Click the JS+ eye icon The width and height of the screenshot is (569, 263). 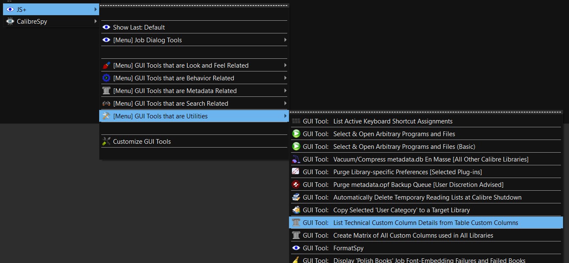pos(10,9)
